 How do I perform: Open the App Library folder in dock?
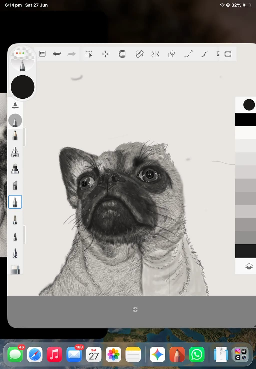point(240,354)
